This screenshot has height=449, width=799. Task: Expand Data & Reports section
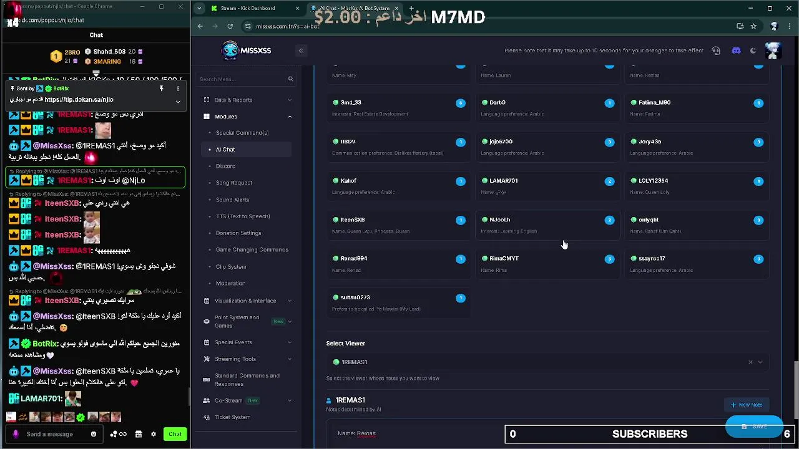pyautogui.click(x=247, y=100)
